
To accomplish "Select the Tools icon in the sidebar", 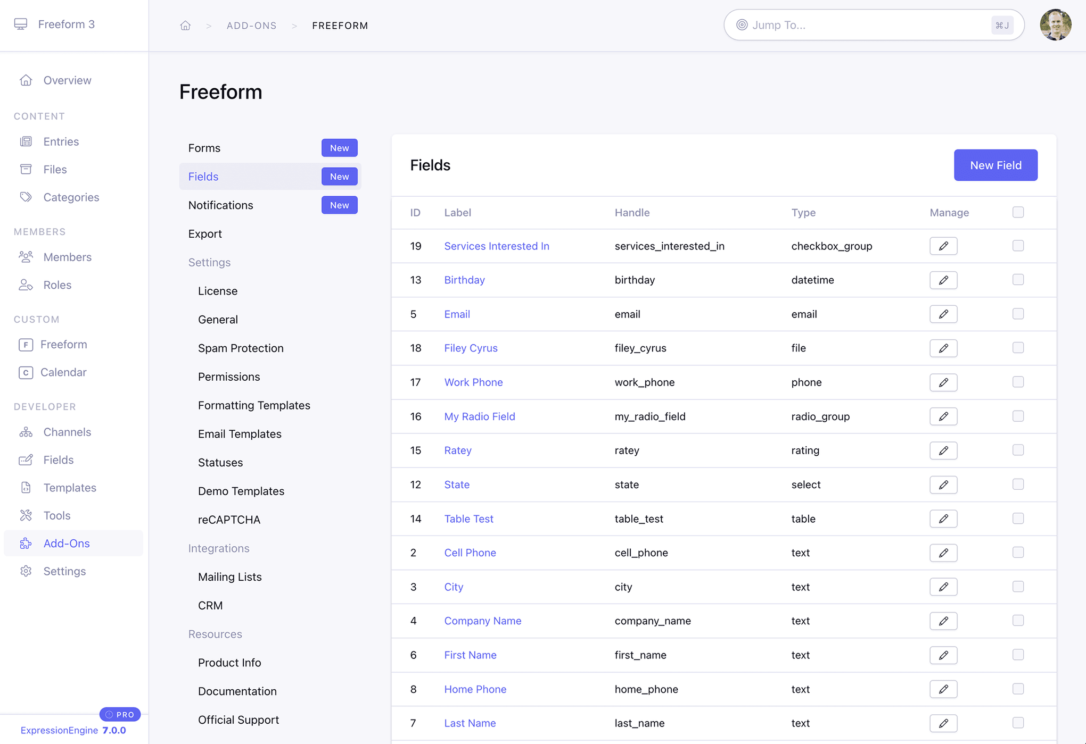I will [26, 515].
